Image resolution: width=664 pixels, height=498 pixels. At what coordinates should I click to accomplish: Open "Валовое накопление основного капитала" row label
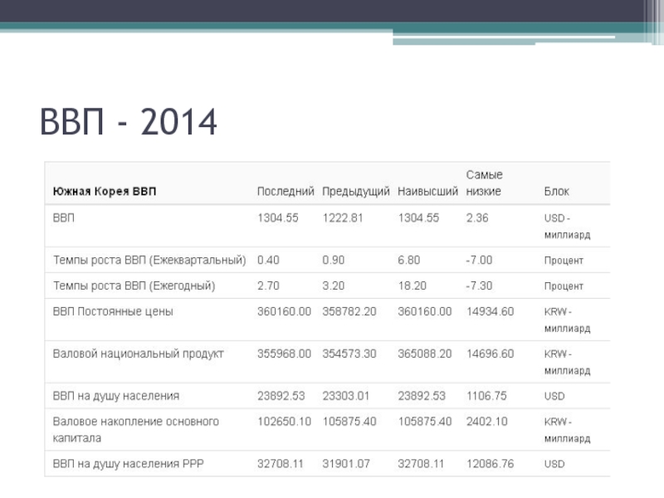[135, 429]
